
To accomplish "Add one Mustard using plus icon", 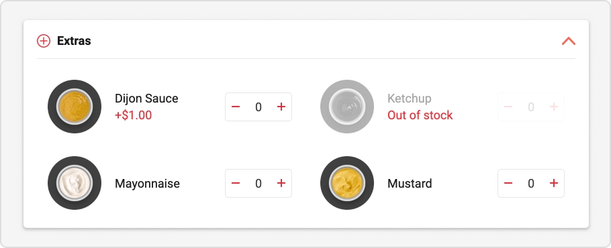I will [554, 183].
